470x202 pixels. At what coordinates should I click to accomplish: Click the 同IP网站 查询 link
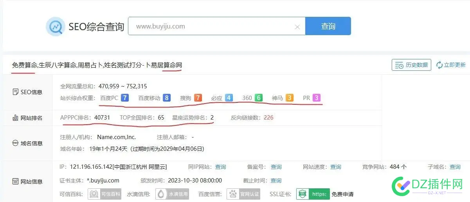pos(220,167)
